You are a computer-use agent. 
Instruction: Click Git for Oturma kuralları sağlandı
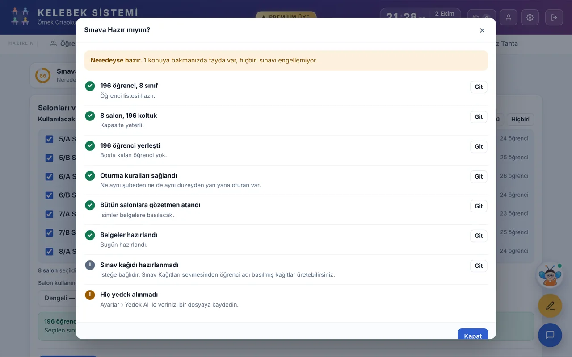pos(479,176)
